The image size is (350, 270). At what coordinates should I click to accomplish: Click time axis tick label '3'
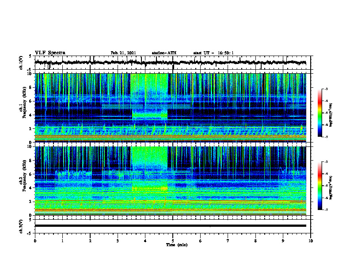click(x=118, y=241)
